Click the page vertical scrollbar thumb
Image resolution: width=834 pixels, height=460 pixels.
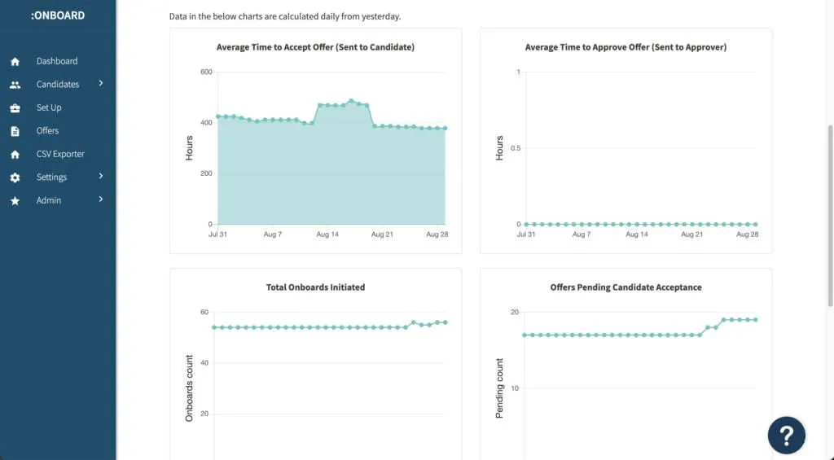tap(830, 216)
